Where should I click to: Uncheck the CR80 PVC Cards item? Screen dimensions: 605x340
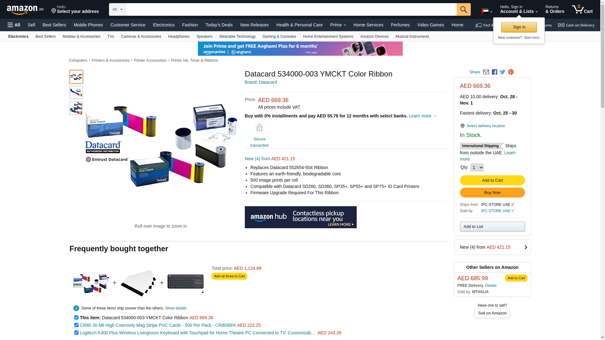(x=76, y=325)
